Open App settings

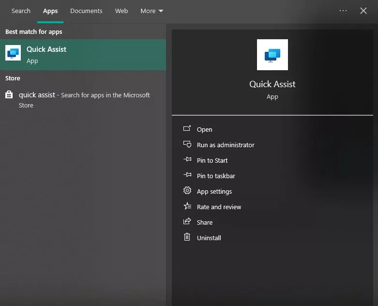pos(214,191)
